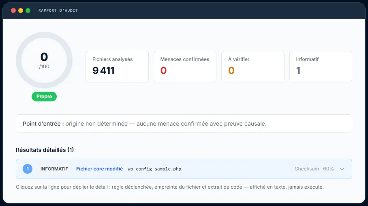Image resolution: width=368 pixels, height=206 pixels.
Task: Select the 'Menaces confirmées' card
Action: (x=185, y=67)
